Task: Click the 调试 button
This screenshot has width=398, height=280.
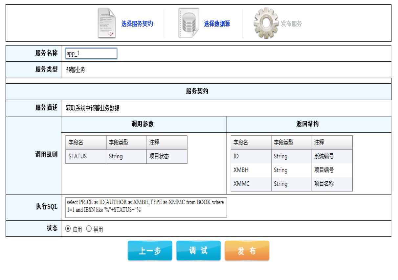Action: 198,251
